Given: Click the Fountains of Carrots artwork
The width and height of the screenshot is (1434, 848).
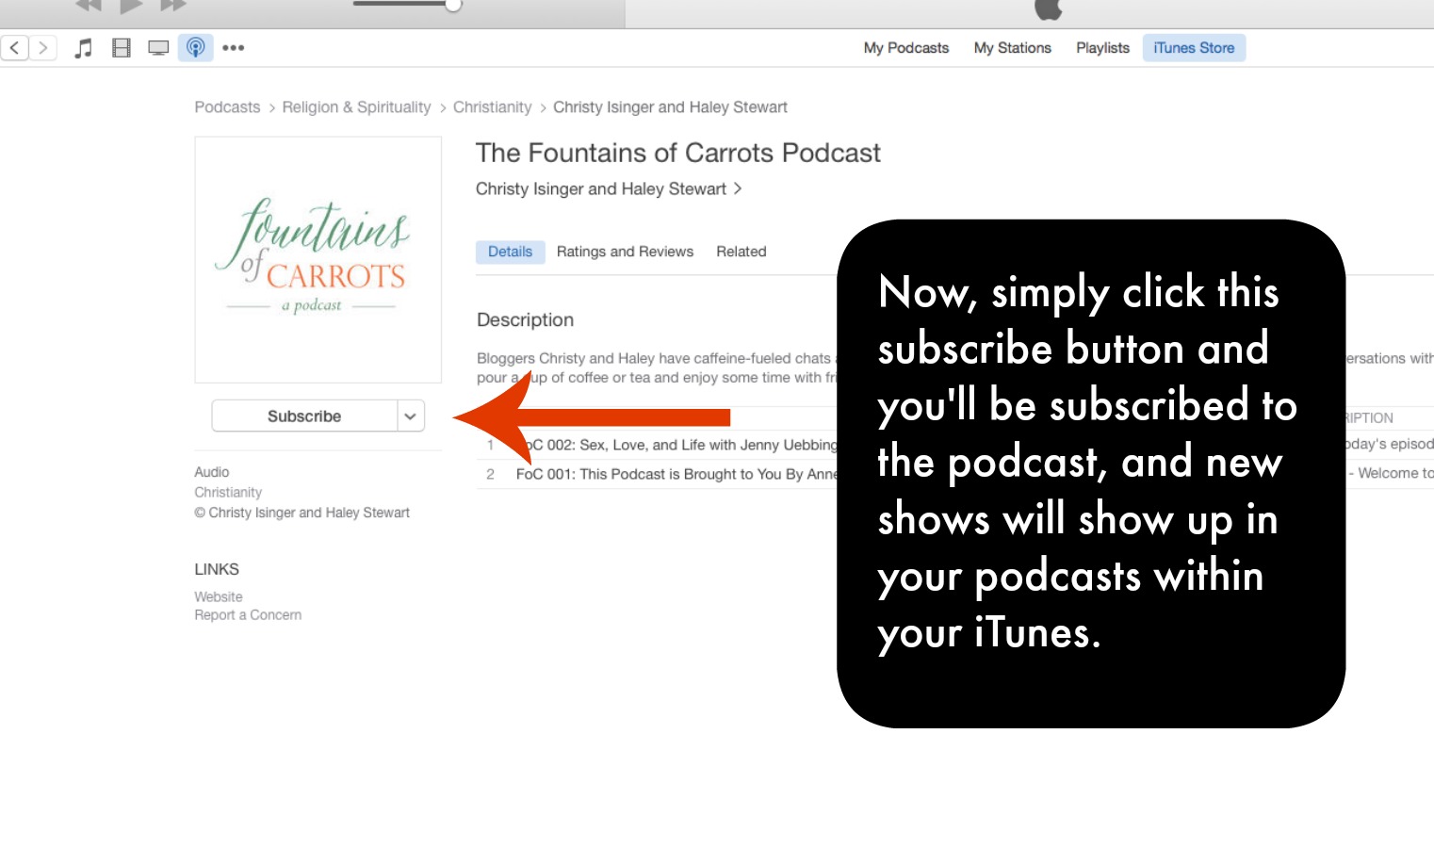Looking at the screenshot, I should [x=318, y=260].
